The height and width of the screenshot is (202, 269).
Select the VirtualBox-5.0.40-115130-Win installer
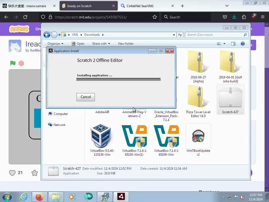tap(102, 140)
